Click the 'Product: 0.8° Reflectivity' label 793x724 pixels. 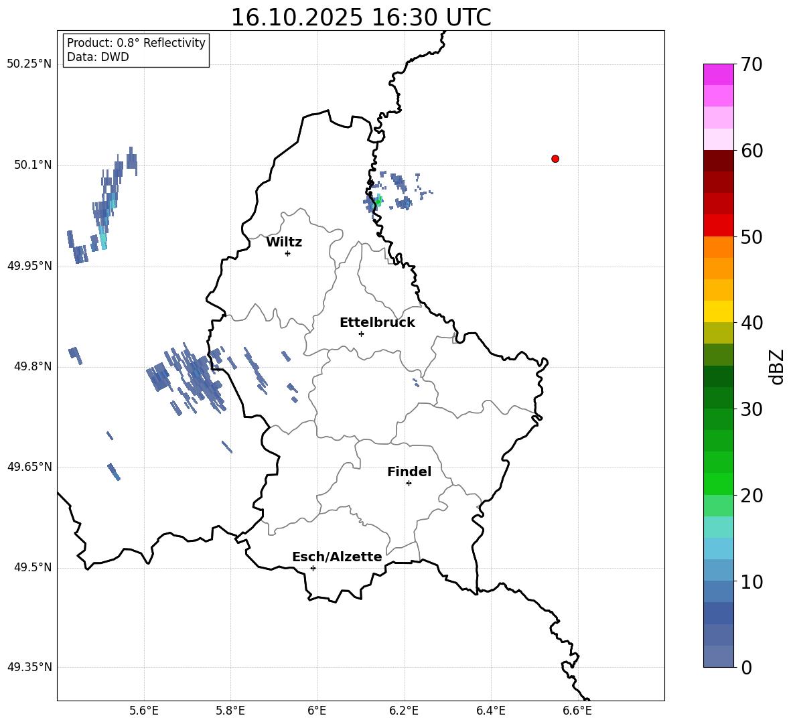coord(136,42)
